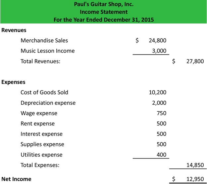Select the Income Statement heading
Image resolution: width=207 pixels, height=184 pixels.
104,12
